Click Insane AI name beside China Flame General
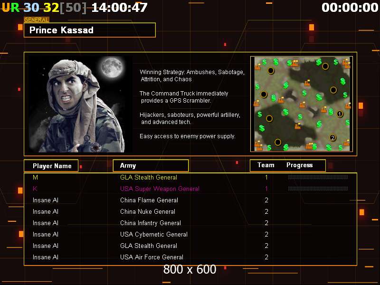 click(x=46, y=200)
